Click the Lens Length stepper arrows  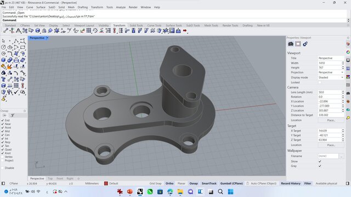[x=343, y=92]
